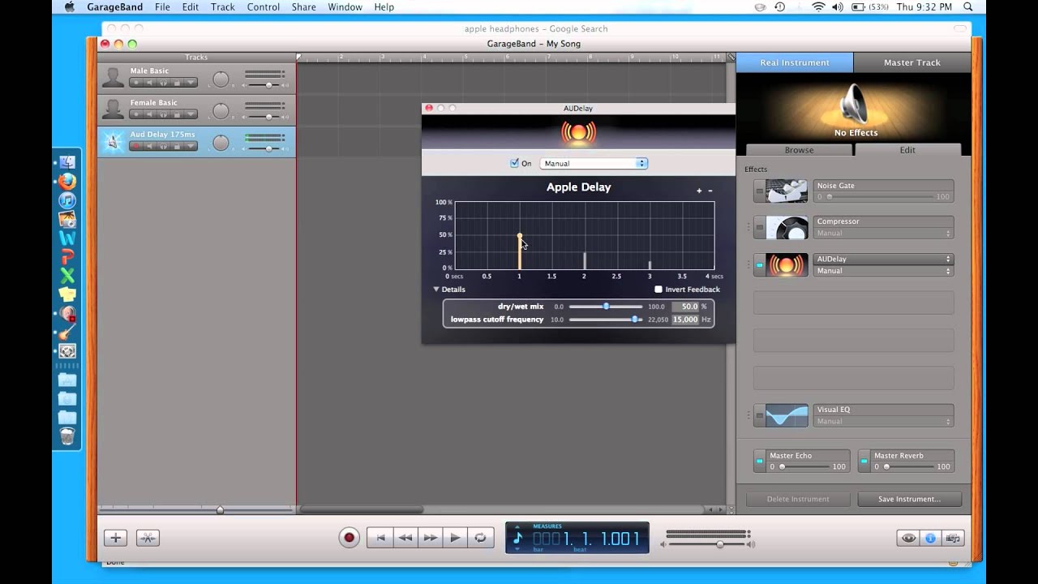Viewport: 1038px width, 584px height.
Task: Mute the Male Basic track
Action: click(150, 83)
